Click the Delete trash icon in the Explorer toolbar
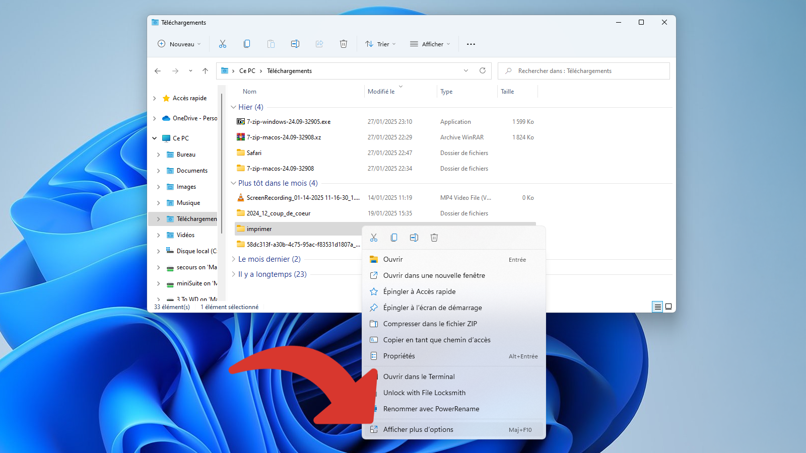This screenshot has height=453, width=806. [x=344, y=44]
